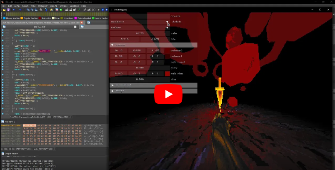335x170 pixels.
Task: Click the IDA navigation band overview strip
Action: coord(57,14)
